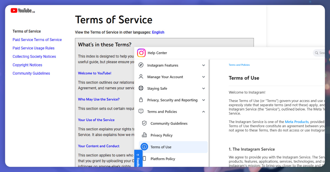Click the Instagram logo in Help Center

[141, 53]
